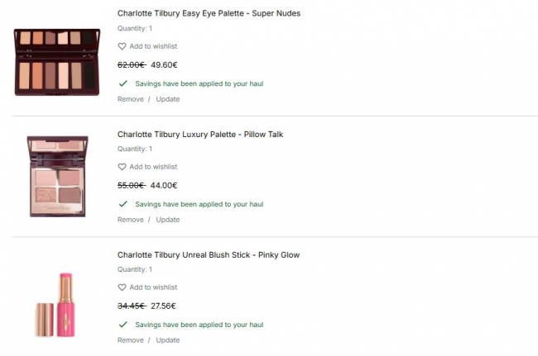This screenshot has width=538, height=356.
Task: Click the 27.56€ discounted price
Action: (164, 306)
